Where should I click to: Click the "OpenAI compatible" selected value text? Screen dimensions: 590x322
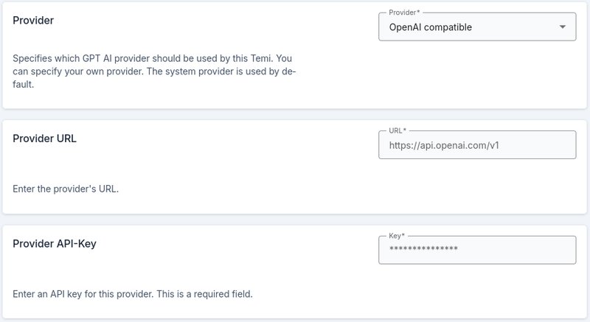(x=431, y=27)
